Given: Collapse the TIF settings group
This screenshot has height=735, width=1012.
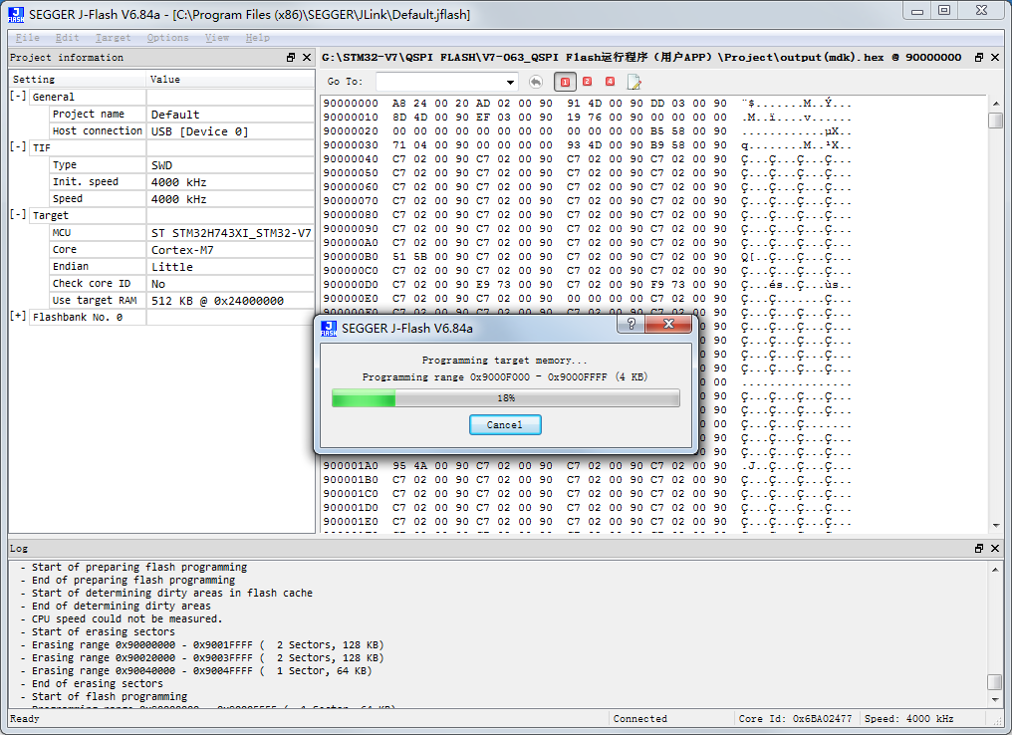Looking at the screenshot, I should point(18,147).
